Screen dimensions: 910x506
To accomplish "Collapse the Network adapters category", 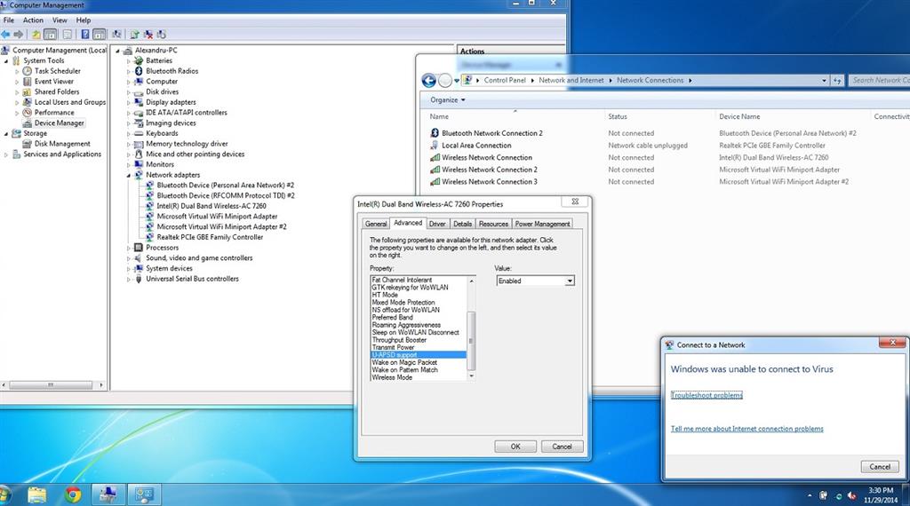I will tap(129, 175).
